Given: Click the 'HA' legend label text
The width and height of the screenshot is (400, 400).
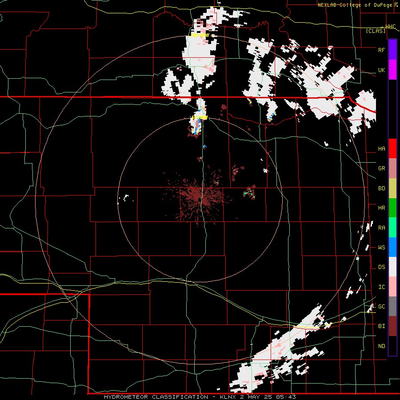Looking at the screenshot, I should click(381, 149).
